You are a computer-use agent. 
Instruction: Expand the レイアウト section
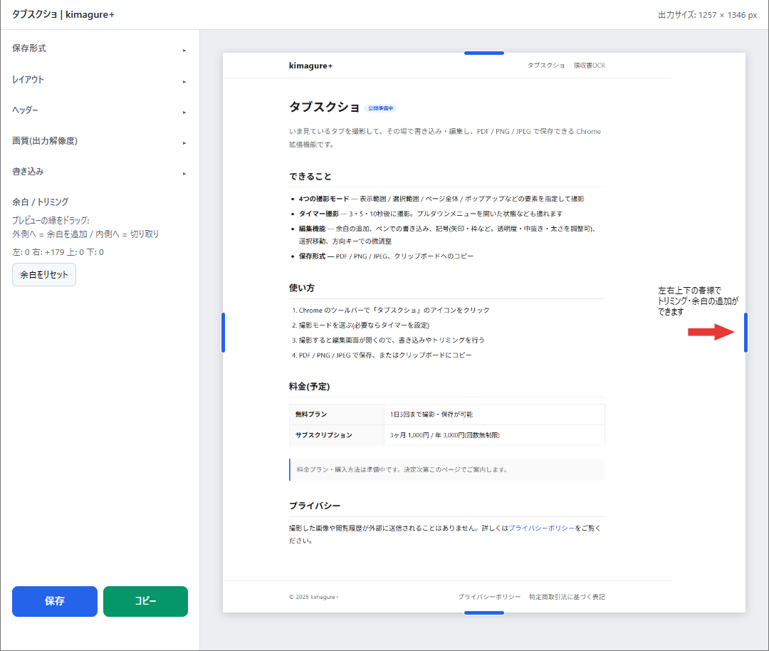point(100,80)
